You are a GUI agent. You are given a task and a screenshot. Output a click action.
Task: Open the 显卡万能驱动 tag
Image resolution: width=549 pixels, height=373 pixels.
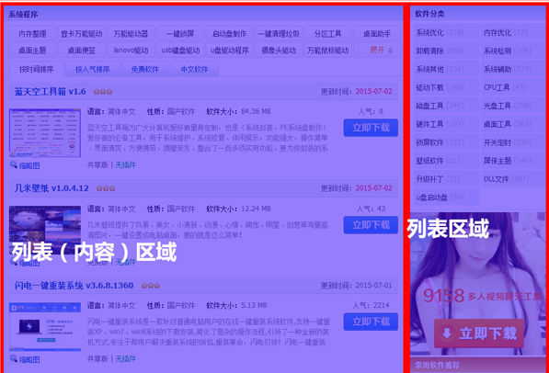click(x=81, y=34)
